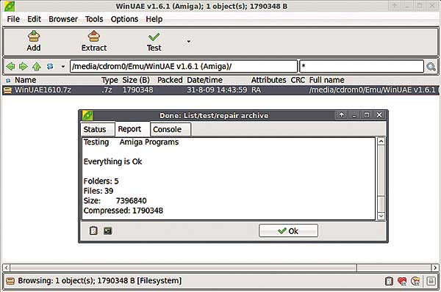
Task: Click the main horizontal scrollbar thumb
Action: click(x=184, y=268)
